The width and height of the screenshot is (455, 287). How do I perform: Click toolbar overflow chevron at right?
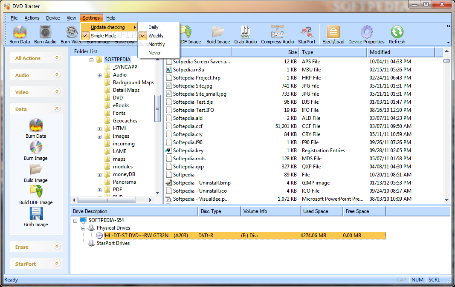[448, 26]
